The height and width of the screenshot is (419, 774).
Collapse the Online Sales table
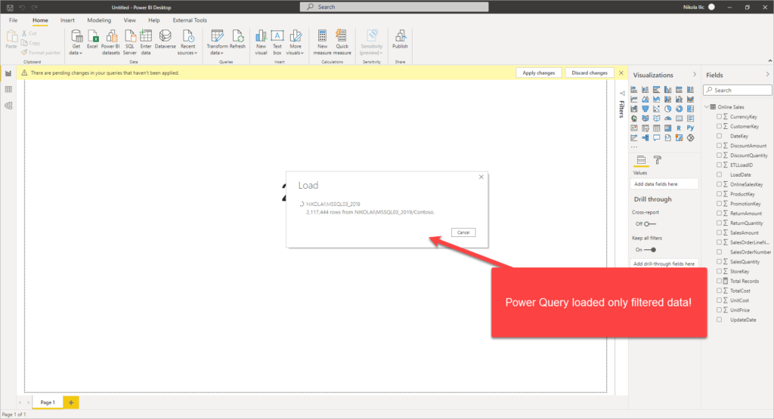tap(707, 107)
